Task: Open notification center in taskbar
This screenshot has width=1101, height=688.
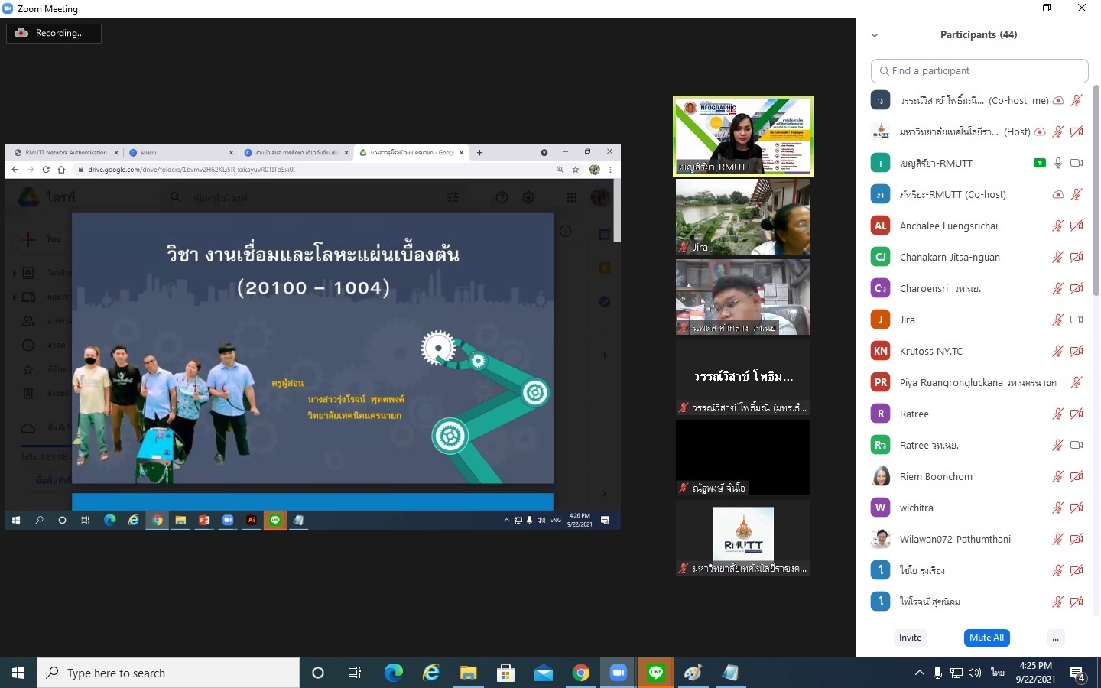Action: click(1078, 673)
